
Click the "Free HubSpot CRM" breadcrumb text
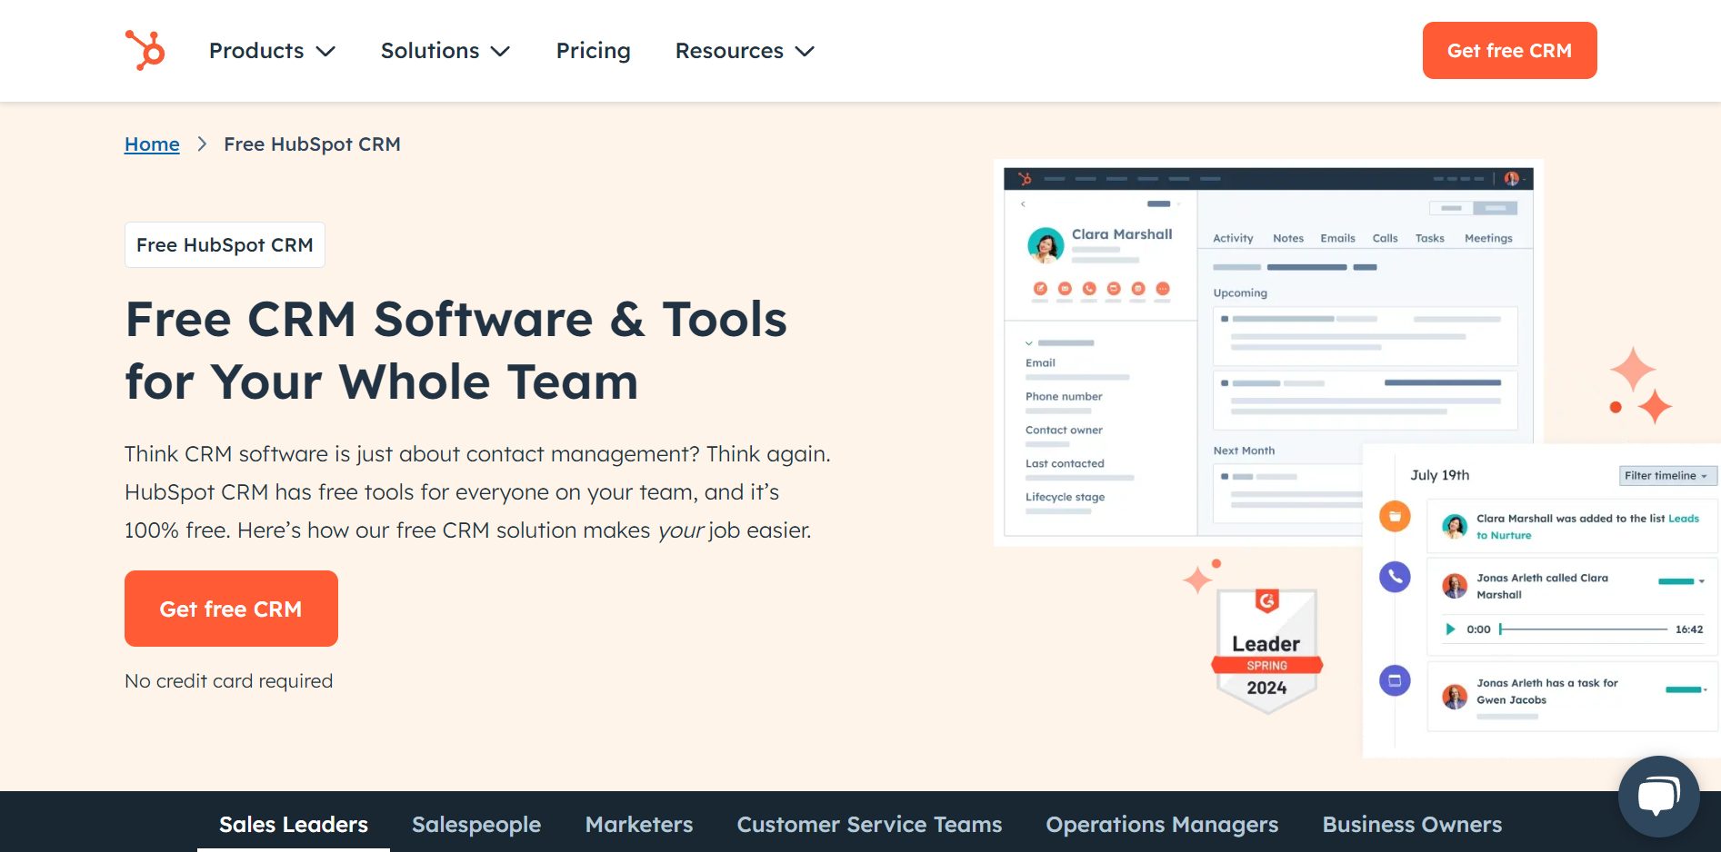[x=312, y=144]
